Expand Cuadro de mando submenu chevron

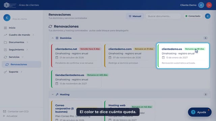33,35
